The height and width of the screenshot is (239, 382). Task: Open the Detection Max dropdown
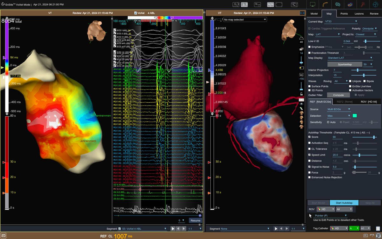point(339,116)
